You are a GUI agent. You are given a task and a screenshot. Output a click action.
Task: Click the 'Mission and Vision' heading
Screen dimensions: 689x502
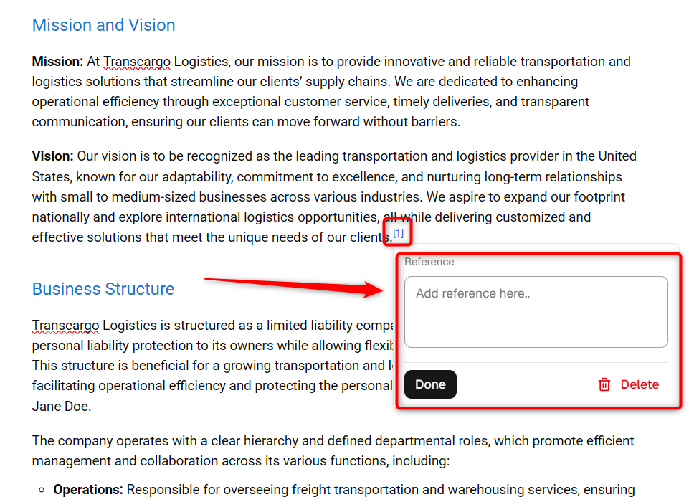point(104,25)
